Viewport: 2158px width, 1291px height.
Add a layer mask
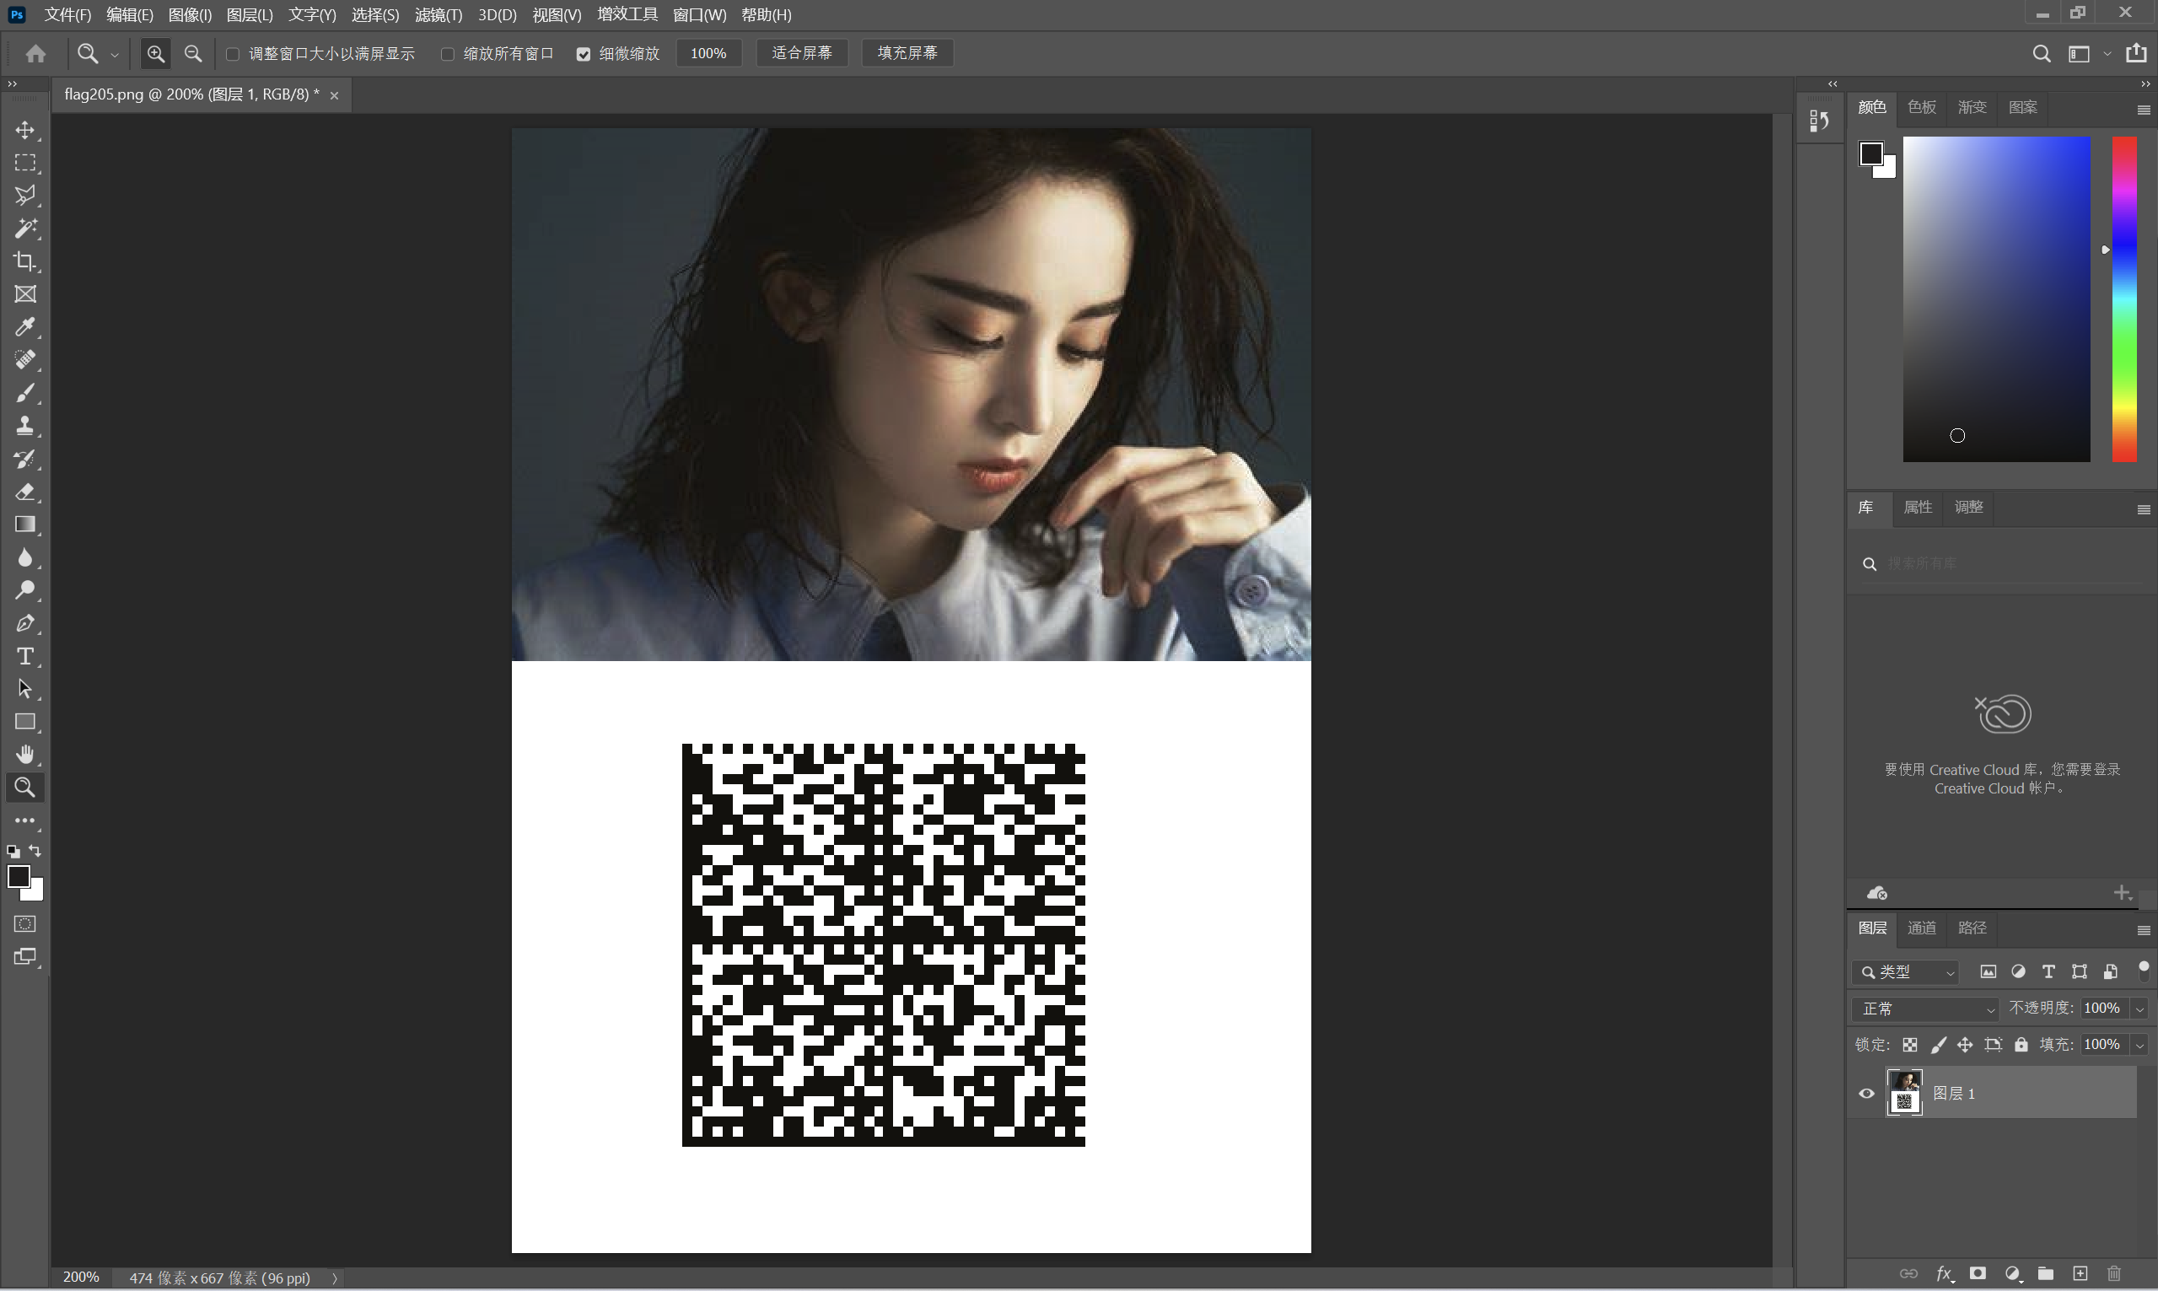tap(1978, 1273)
